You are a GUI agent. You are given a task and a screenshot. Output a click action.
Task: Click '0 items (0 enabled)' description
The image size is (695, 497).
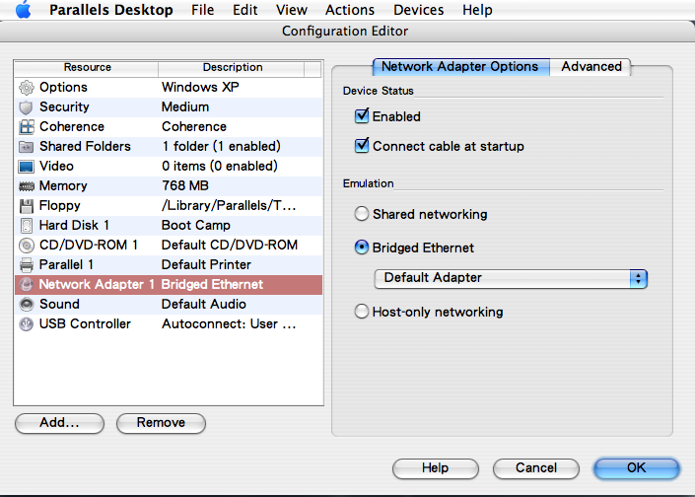[220, 167]
